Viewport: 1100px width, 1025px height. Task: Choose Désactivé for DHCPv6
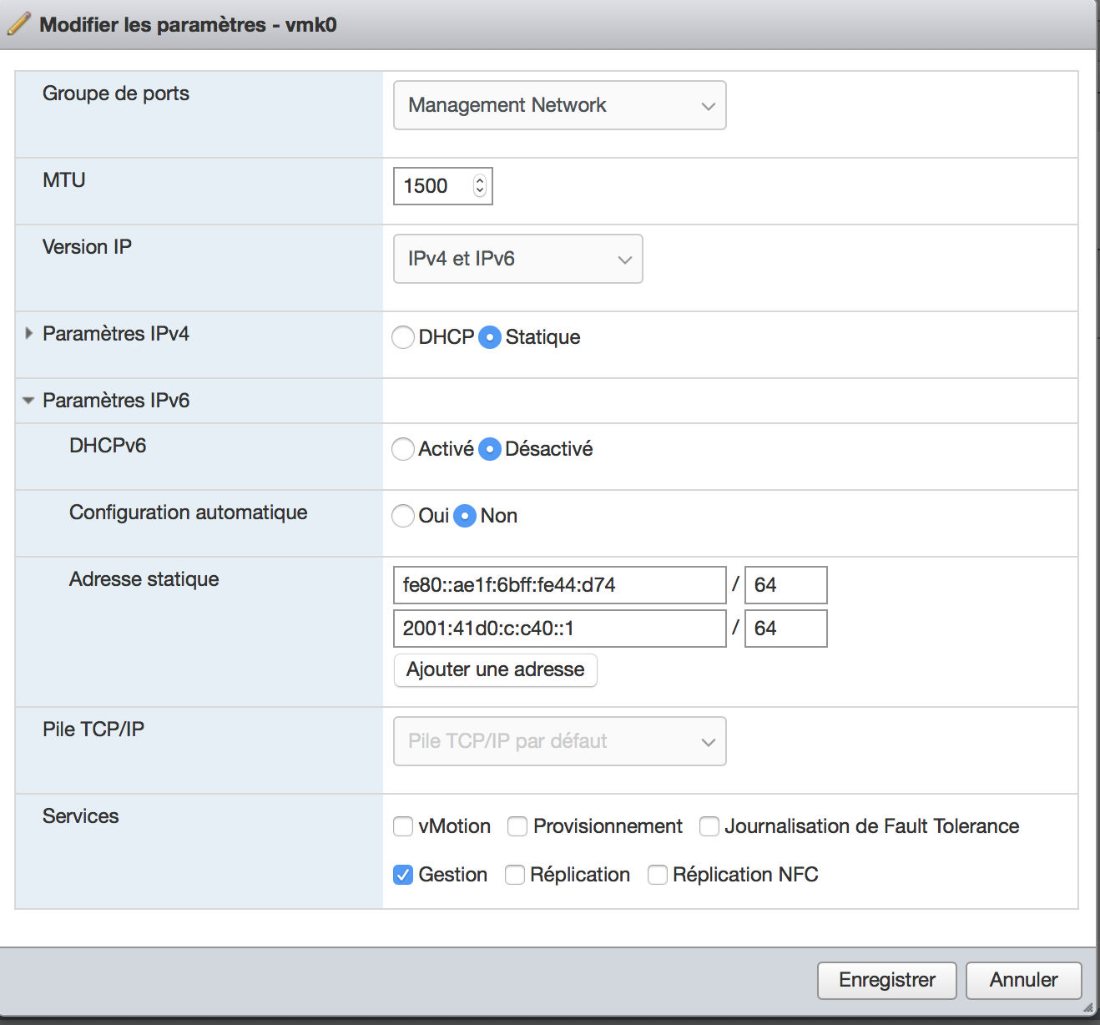pyautogui.click(x=490, y=449)
